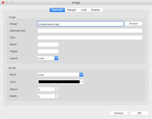The image size is (152, 119).
Task: Click the border Width value field
Action: (x=46, y=96)
